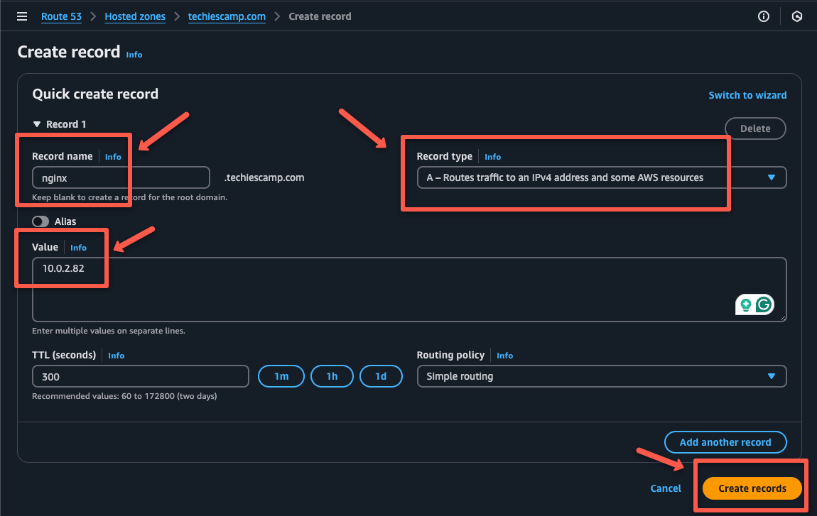This screenshot has height=516, width=817.
Task: Toggle the Alias switch
Action: pyautogui.click(x=40, y=221)
